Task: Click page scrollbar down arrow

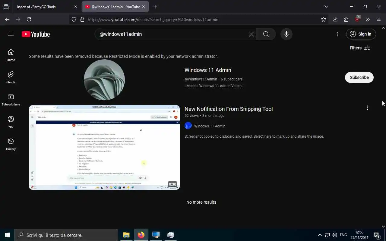Action: (x=383, y=227)
